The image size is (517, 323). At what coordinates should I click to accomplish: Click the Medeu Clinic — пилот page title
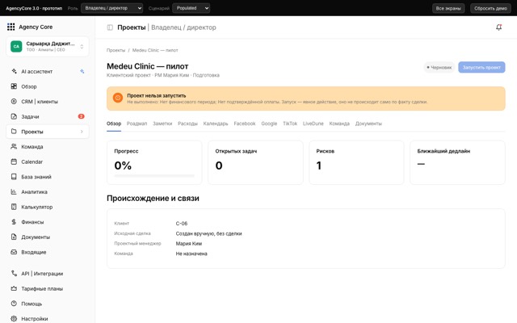point(147,66)
